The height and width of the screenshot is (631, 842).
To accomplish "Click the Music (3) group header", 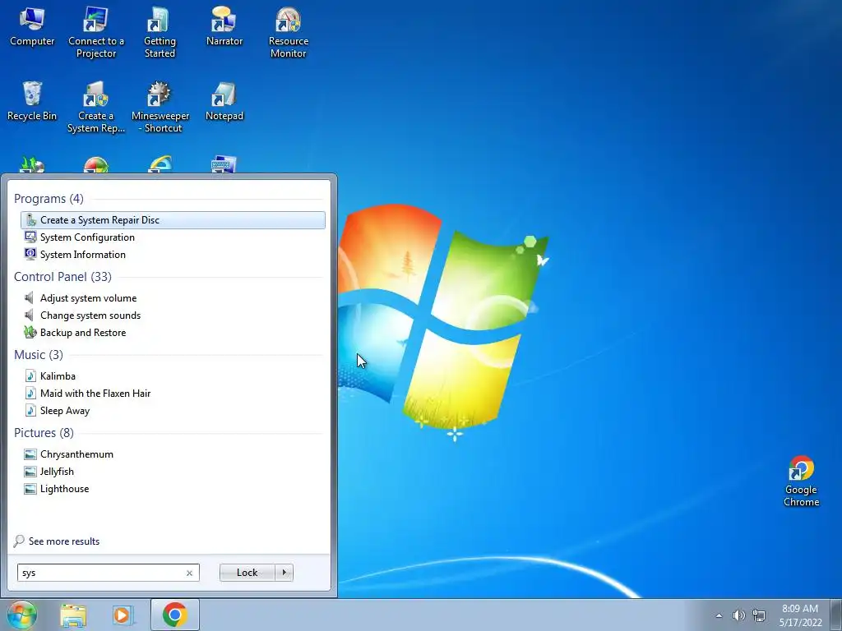I will click(x=39, y=355).
